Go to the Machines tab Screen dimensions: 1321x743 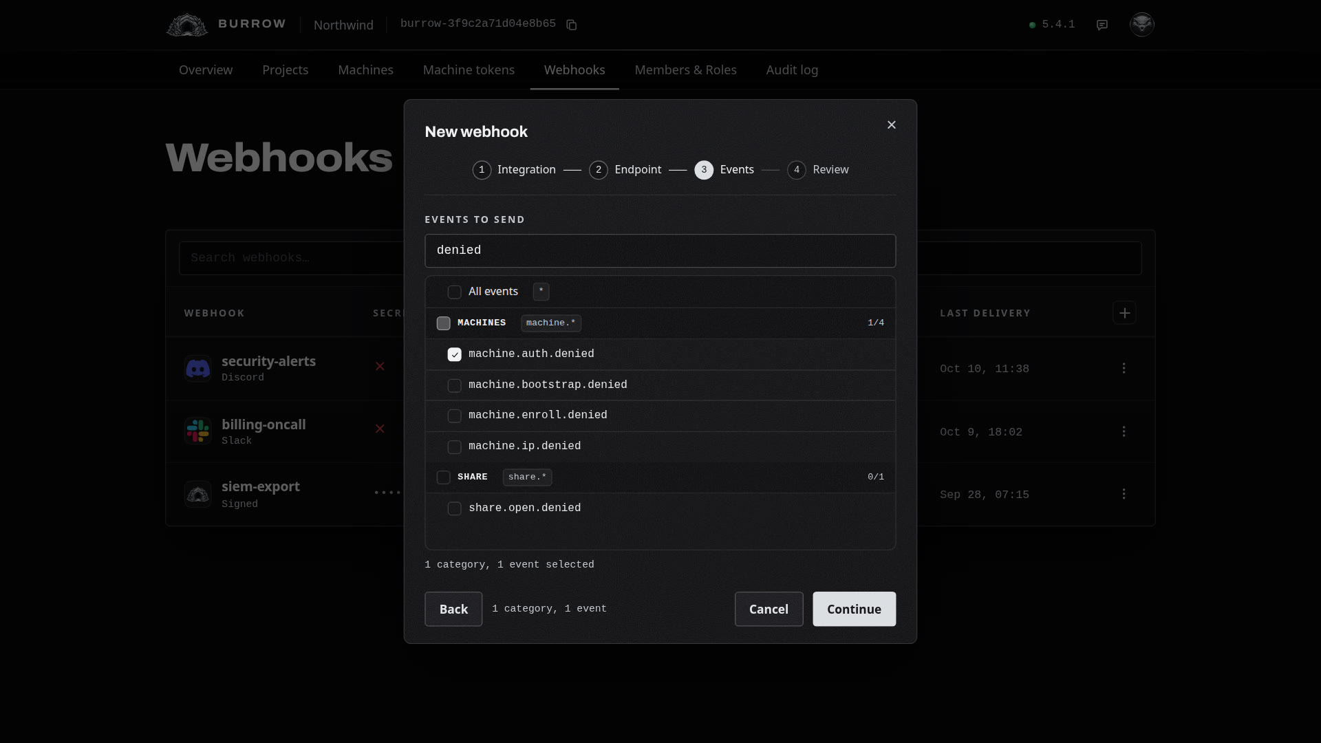coord(366,70)
